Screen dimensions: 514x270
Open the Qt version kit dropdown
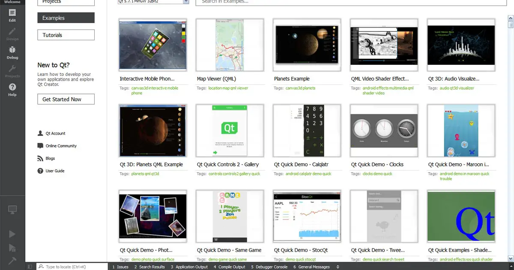(153, 2)
